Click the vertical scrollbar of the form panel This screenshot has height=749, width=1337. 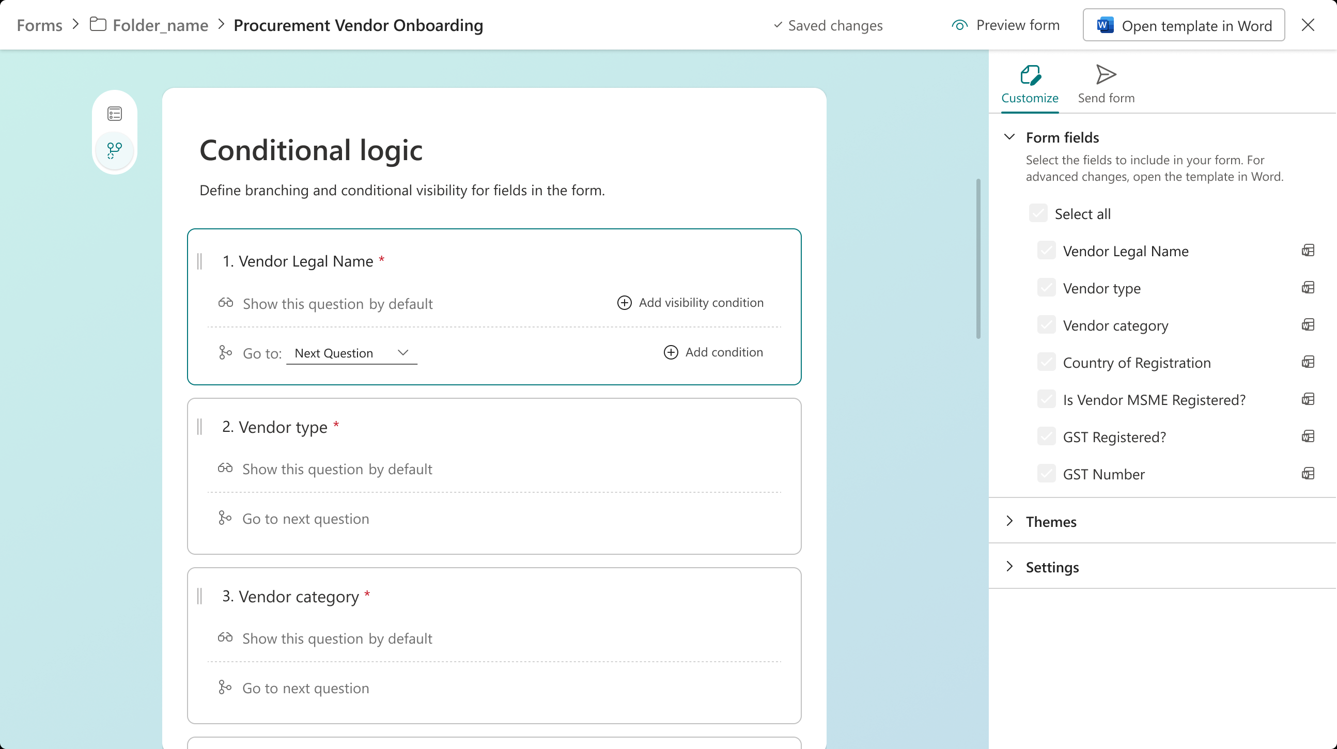978,259
